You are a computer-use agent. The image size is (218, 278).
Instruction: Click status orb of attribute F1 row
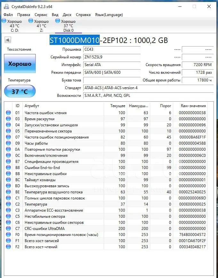tap(8, 241)
